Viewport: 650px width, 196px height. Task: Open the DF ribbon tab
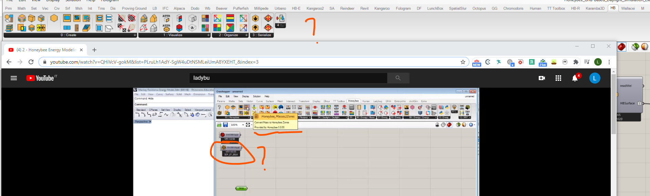click(x=419, y=8)
